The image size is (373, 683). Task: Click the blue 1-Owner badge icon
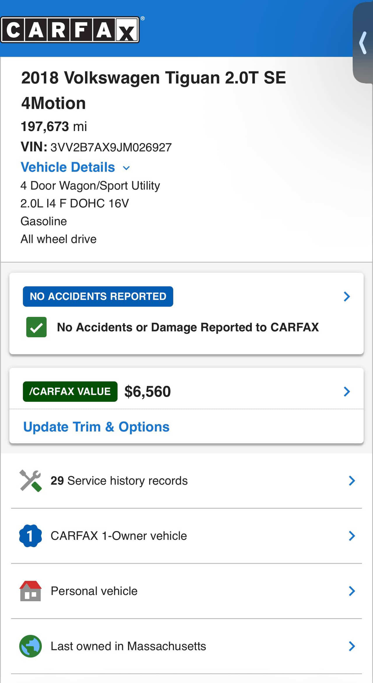(30, 536)
